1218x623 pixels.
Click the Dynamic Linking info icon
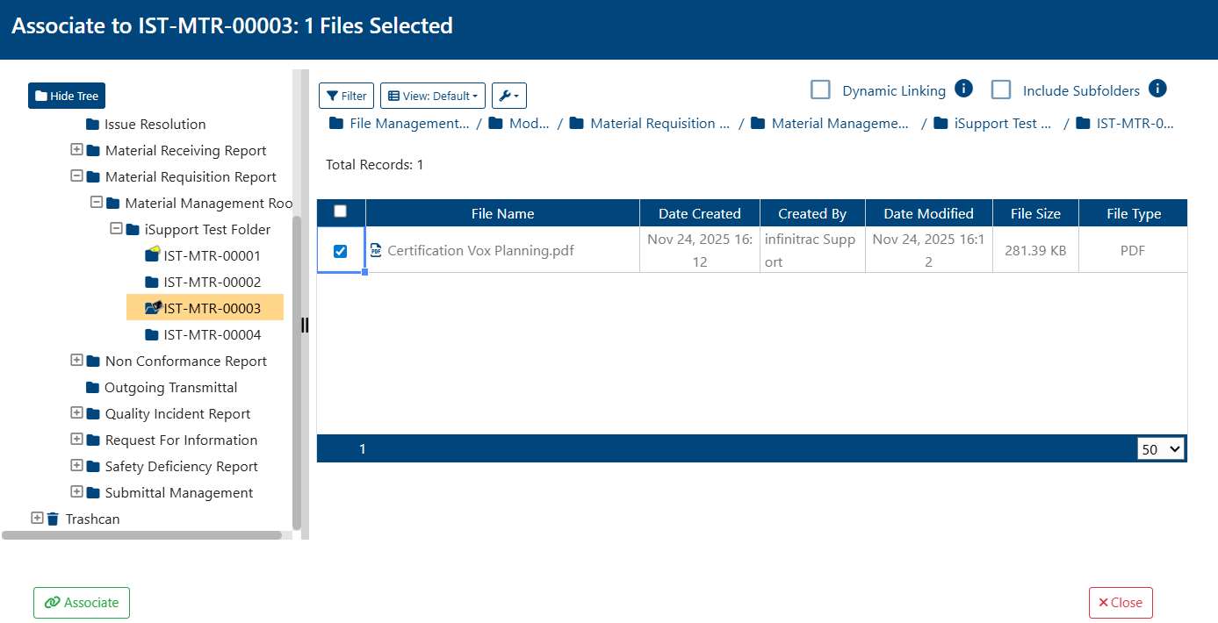click(x=963, y=89)
